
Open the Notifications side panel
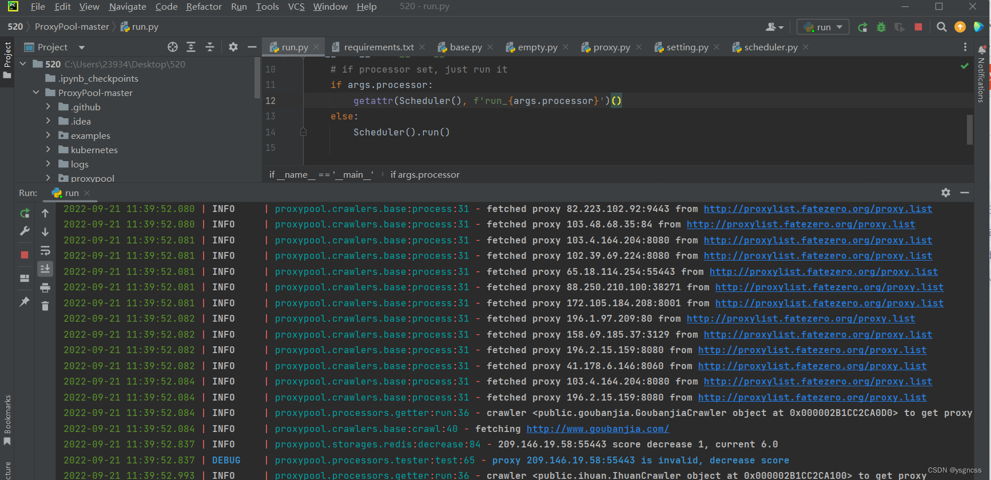coord(982,73)
